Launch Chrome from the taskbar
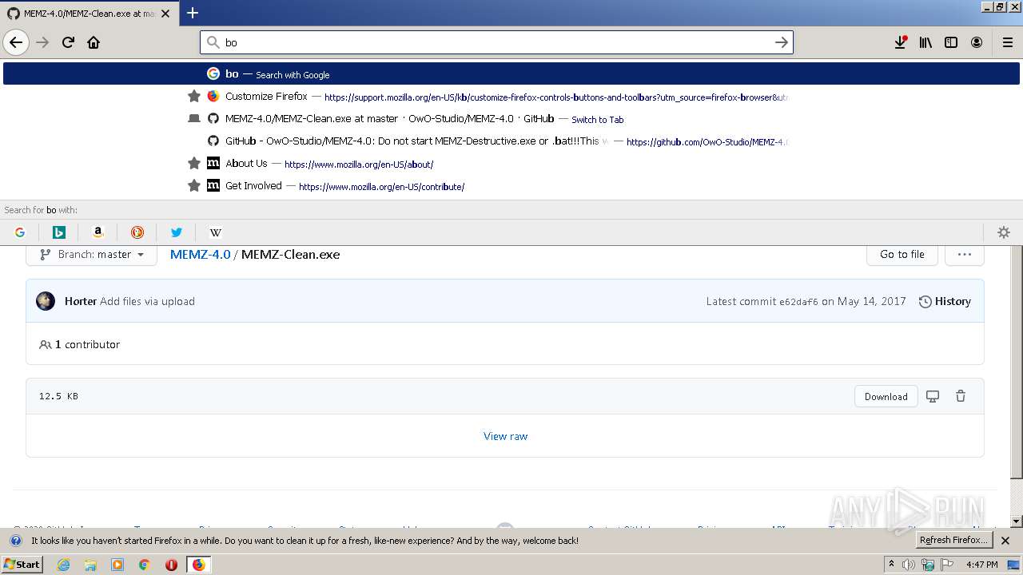1023x575 pixels. tap(145, 565)
